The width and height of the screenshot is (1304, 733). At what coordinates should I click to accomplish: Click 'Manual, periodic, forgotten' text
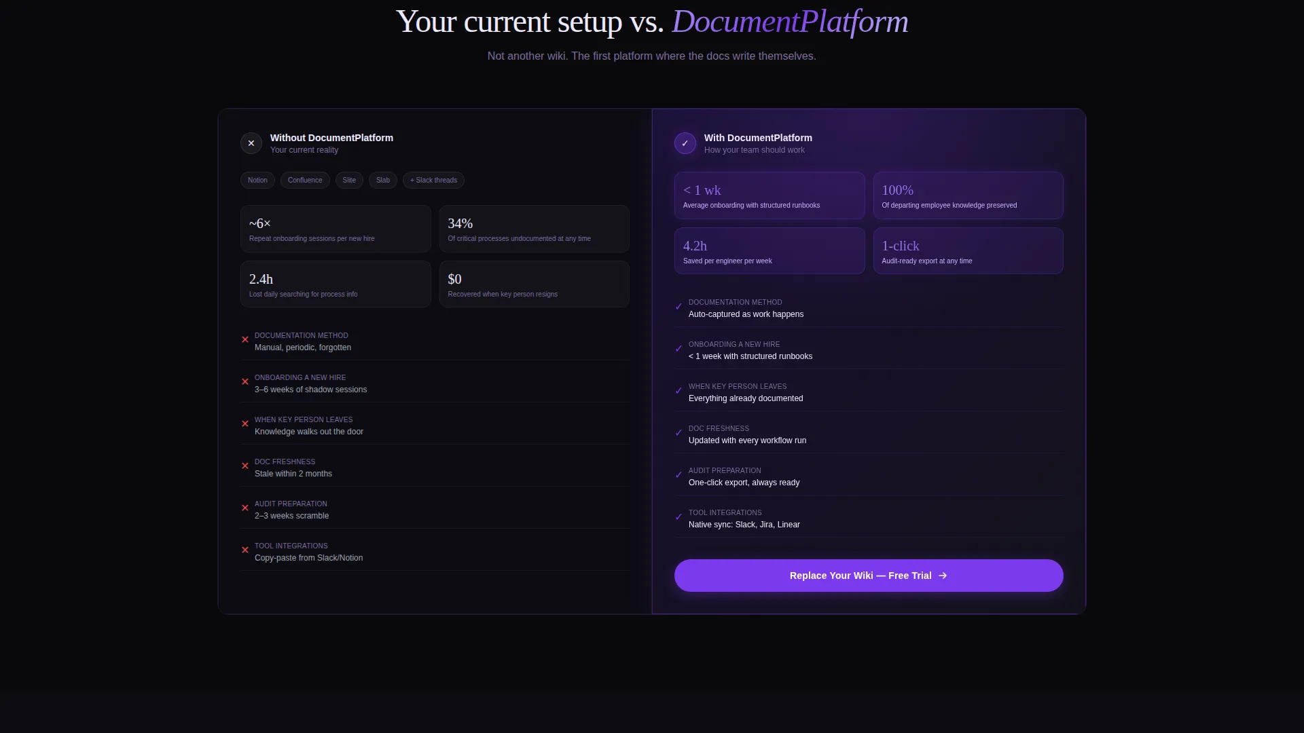point(303,347)
